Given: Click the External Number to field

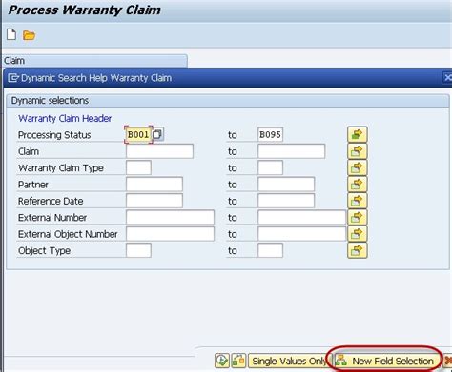Looking at the screenshot, I should click(x=302, y=217).
